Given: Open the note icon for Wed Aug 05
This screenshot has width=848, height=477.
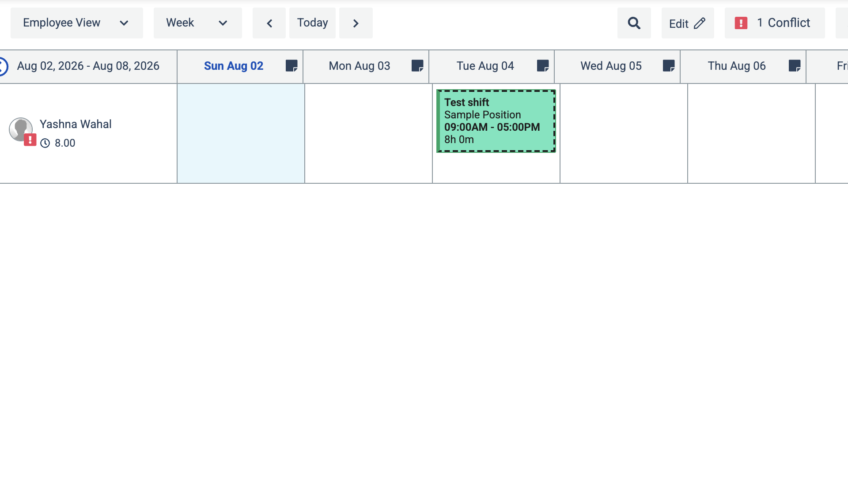Looking at the screenshot, I should [669, 66].
